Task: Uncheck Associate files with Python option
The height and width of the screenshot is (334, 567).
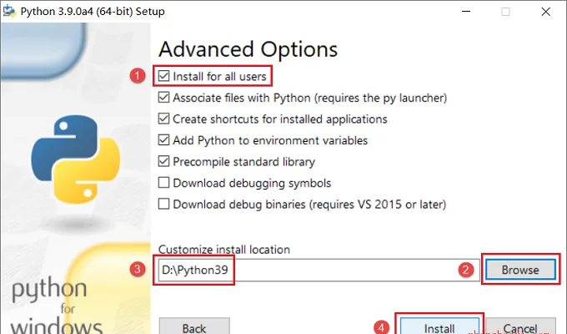Action: (163, 98)
